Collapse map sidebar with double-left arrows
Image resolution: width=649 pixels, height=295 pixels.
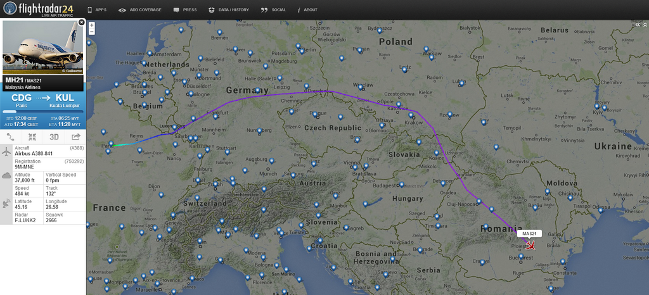(638, 25)
